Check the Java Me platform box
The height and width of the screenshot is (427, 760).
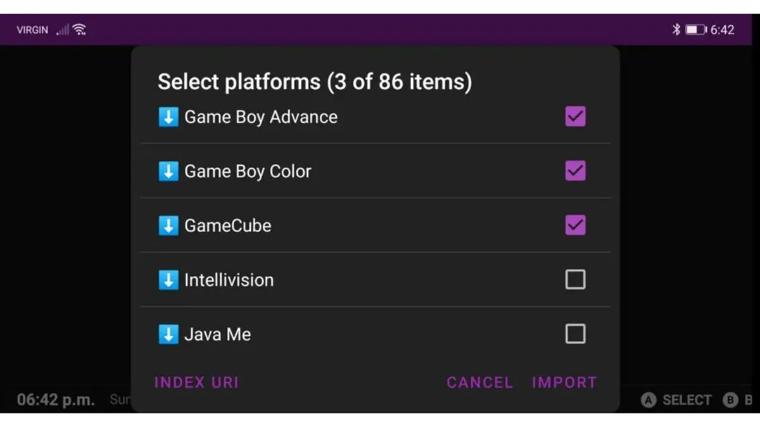[575, 334]
